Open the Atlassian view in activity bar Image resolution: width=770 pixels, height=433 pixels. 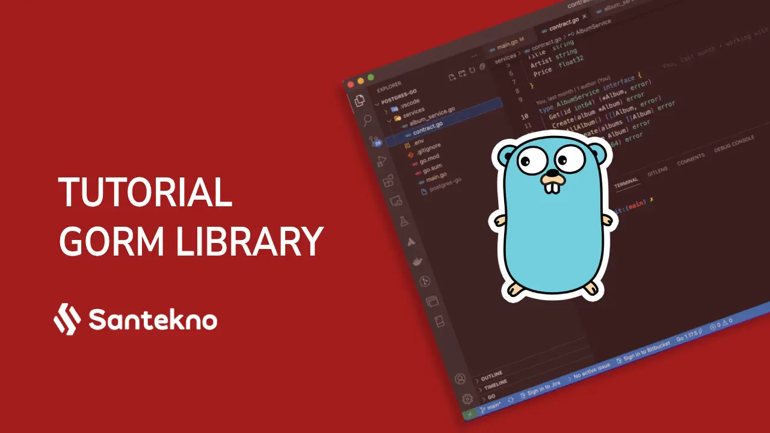[411, 241]
